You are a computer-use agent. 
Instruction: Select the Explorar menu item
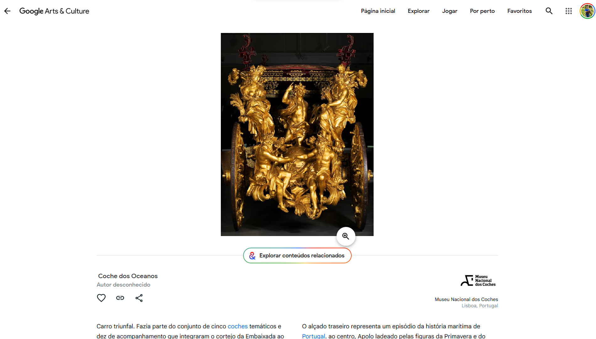point(418,11)
